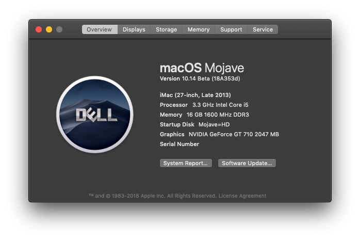Click the macOS Mojave title

coord(202,68)
